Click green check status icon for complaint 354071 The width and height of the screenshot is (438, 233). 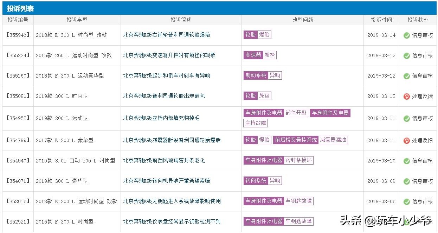point(407,181)
